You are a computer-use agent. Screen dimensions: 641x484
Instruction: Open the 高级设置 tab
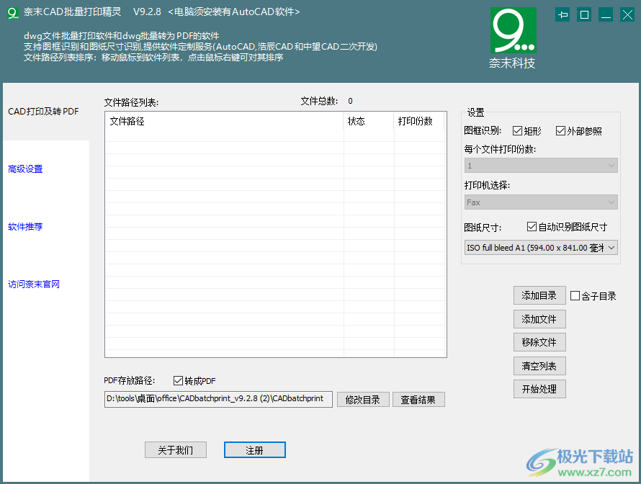point(25,169)
